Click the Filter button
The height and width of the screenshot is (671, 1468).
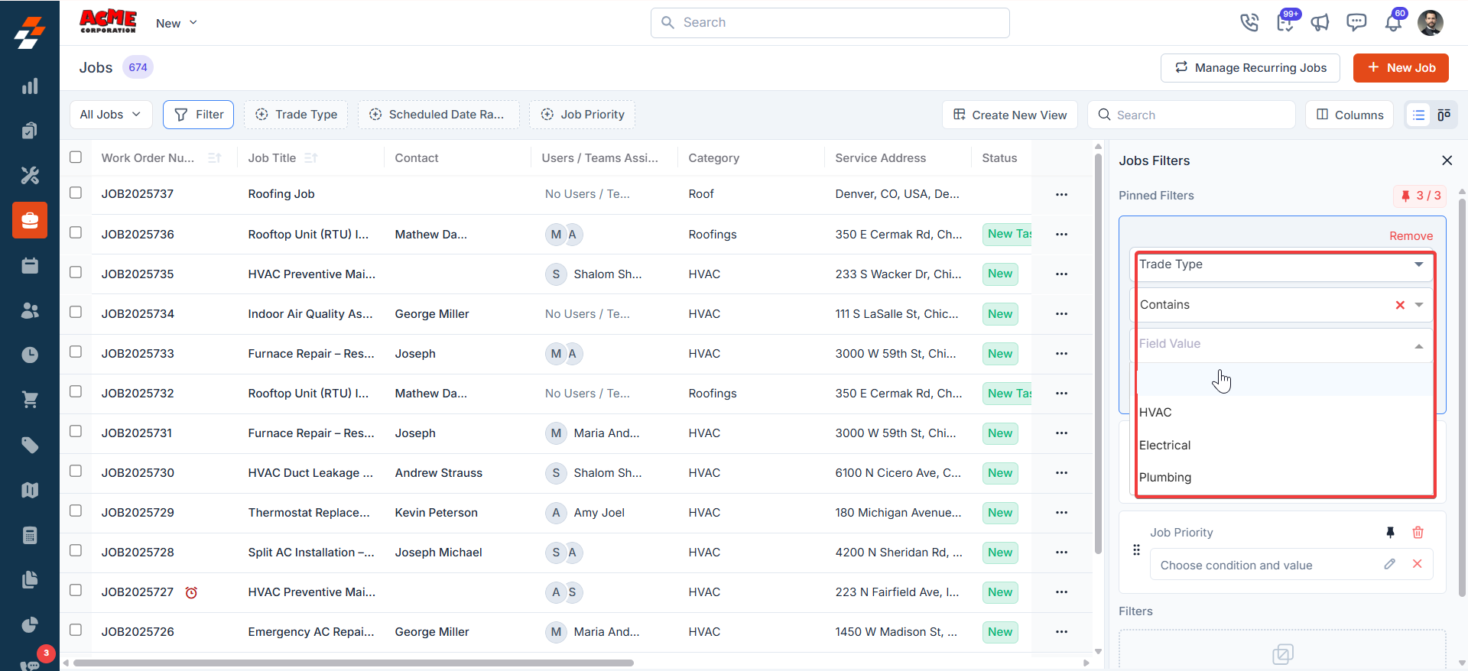tap(199, 115)
